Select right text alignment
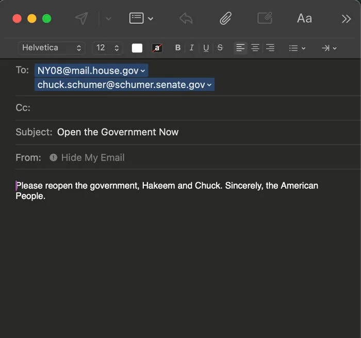 point(270,48)
